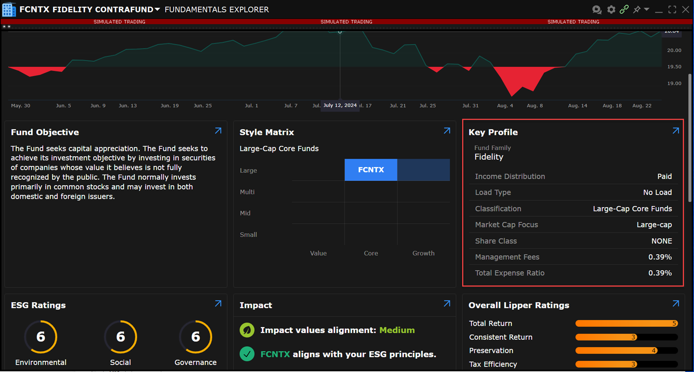Click the Share Class NONE value
This screenshot has height=372, width=694.
coord(662,241)
